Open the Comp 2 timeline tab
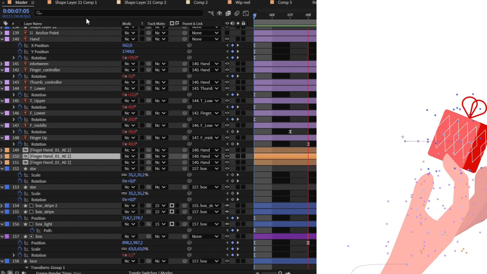The image size is (487, 274). [x=200, y=3]
